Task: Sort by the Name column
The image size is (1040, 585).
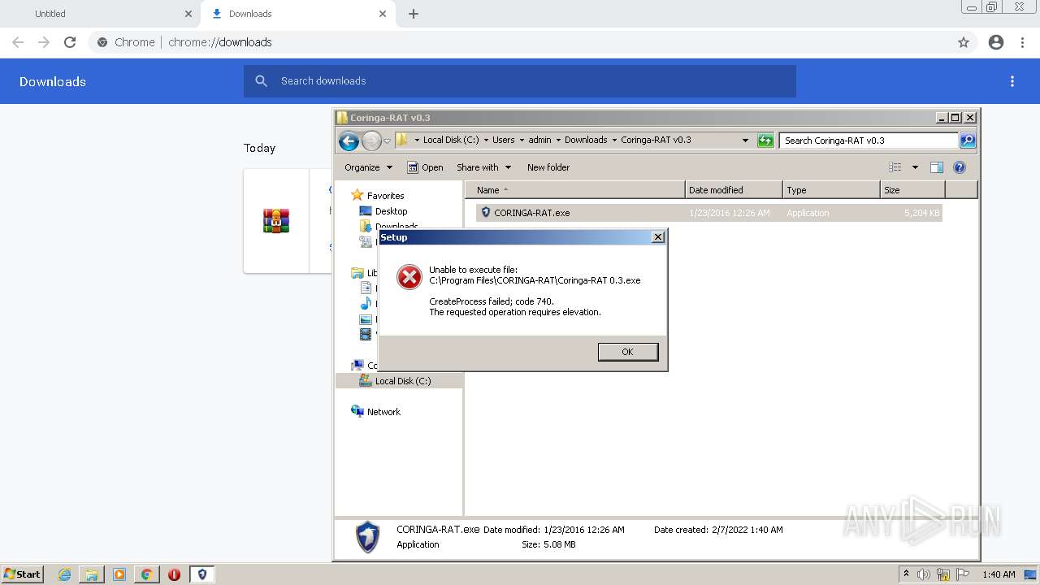Action: [x=575, y=190]
